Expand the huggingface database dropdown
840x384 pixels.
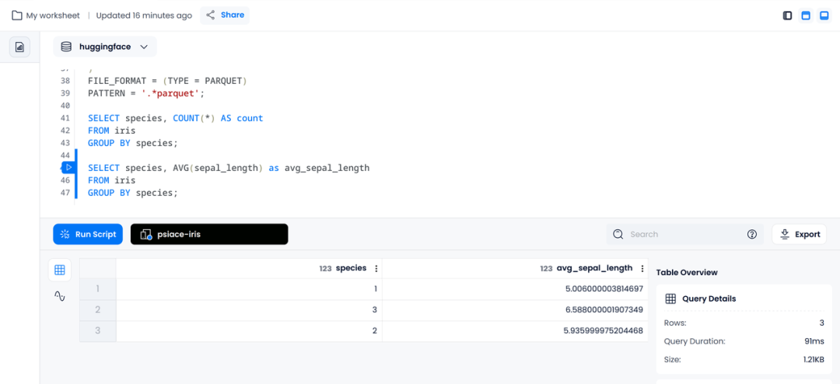click(105, 47)
